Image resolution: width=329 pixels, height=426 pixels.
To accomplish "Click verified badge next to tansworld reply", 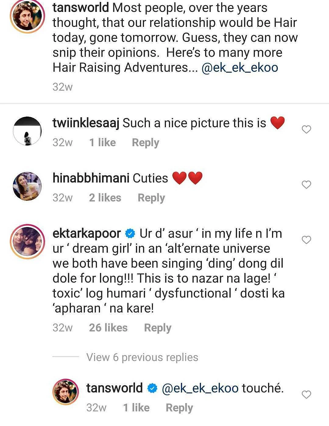I will tap(152, 389).
